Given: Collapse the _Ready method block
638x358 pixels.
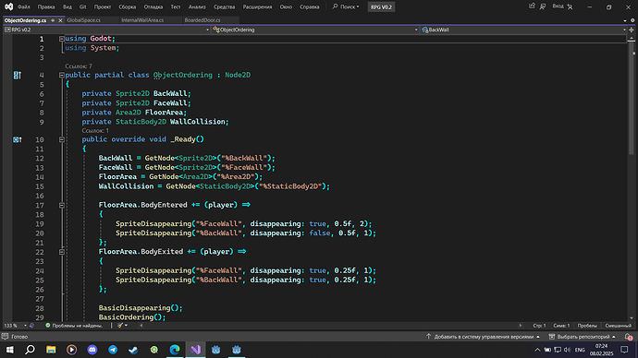Looking at the screenshot, I should (61, 139).
